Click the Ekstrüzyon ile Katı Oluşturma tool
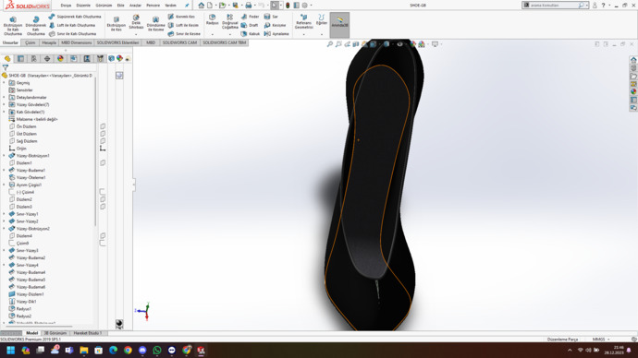 [13, 26]
